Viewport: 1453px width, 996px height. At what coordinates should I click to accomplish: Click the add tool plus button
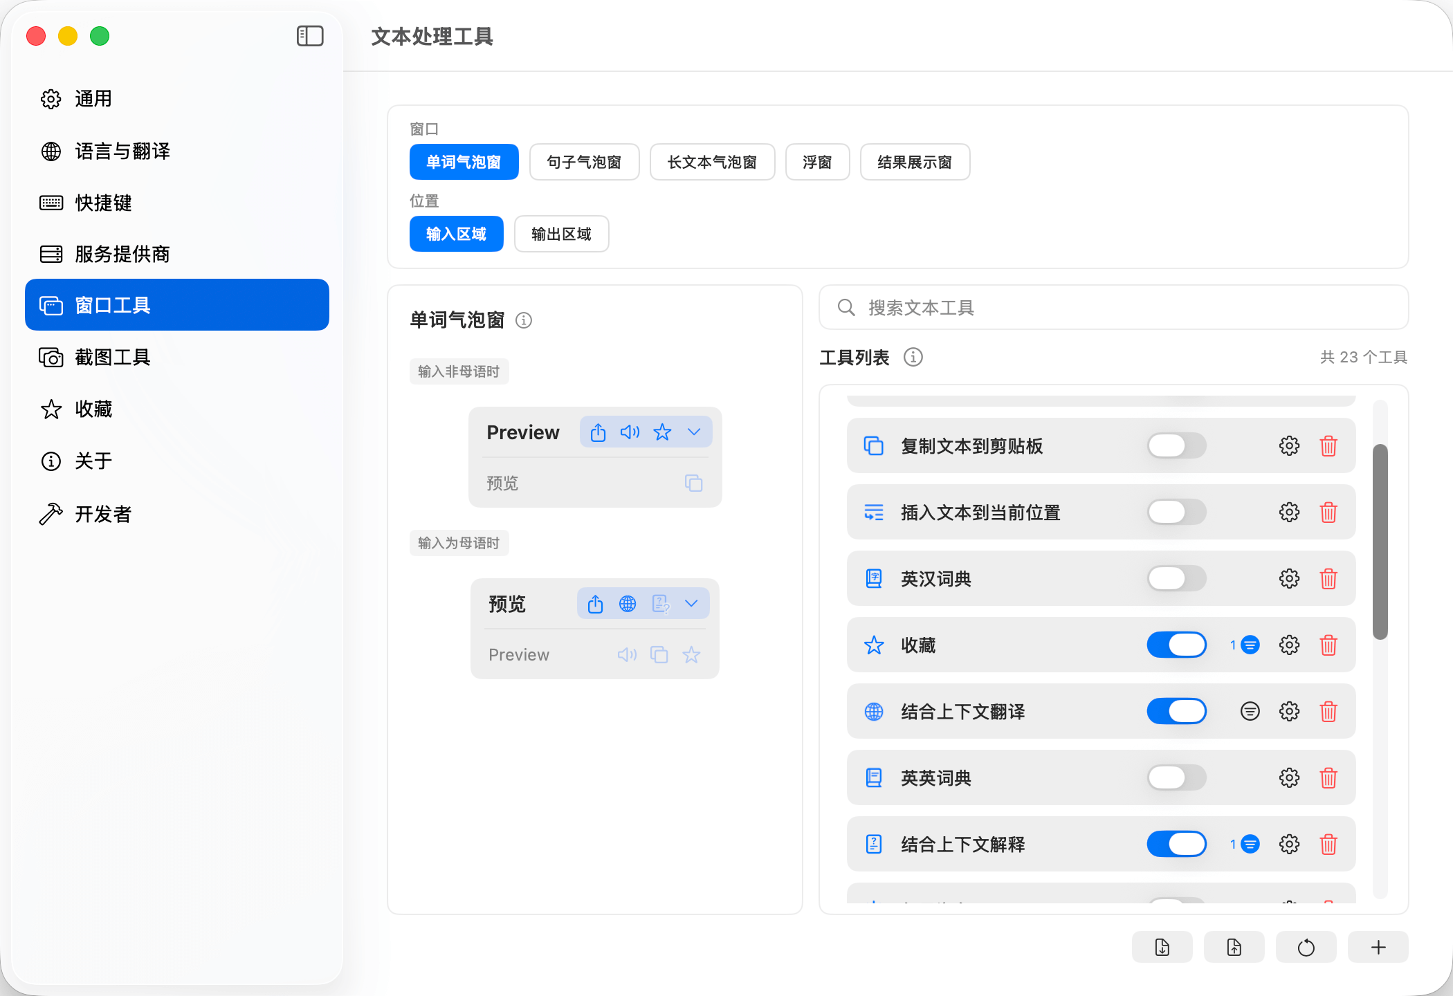coord(1378,947)
